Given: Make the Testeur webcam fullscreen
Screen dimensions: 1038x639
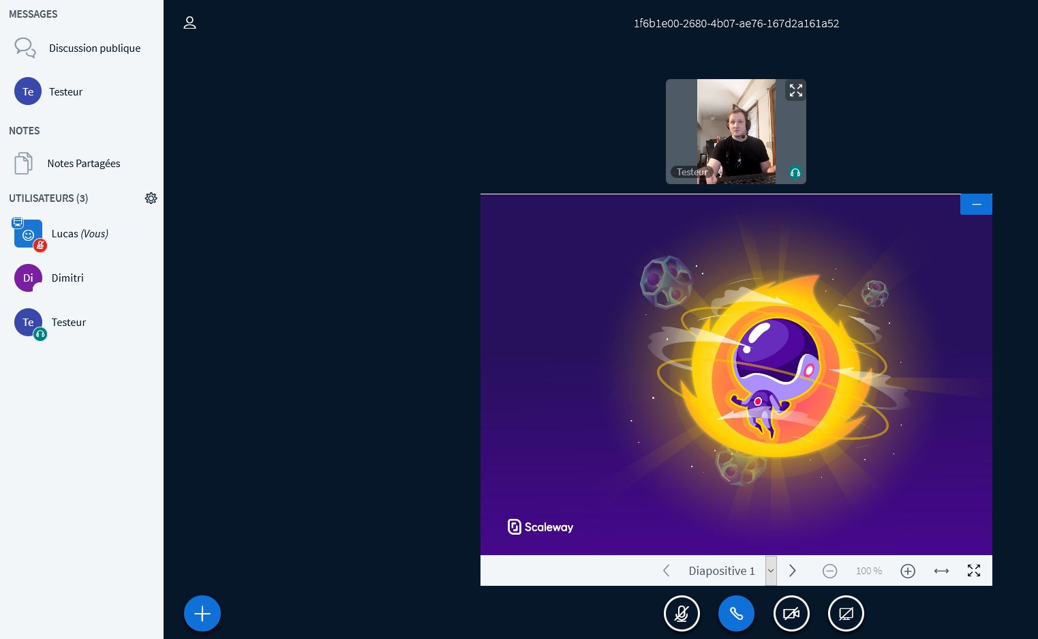Looking at the screenshot, I should click(x=795, y=91).
